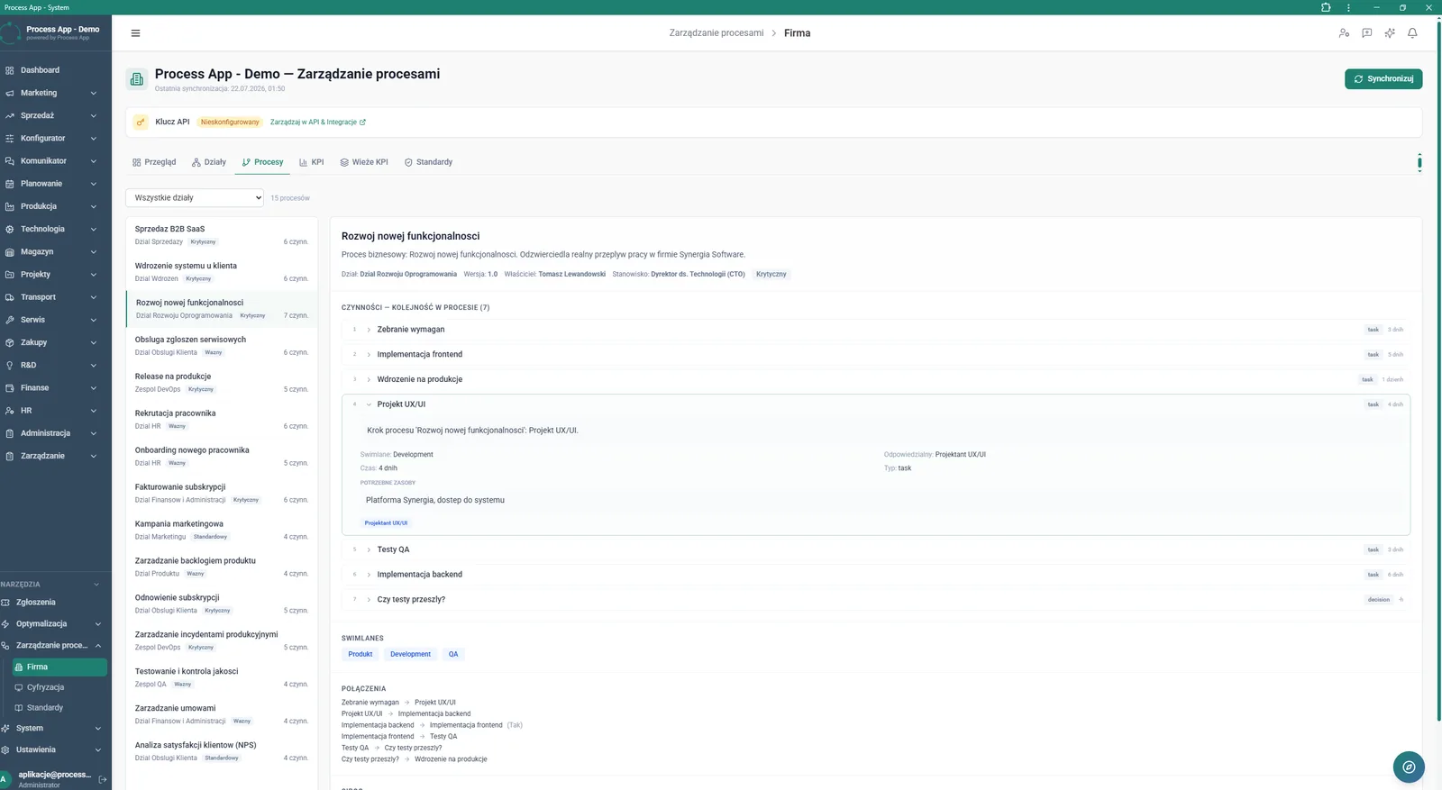Select Kampania marketingowa process
Screen dimensions: 1442x790
pyautogui.click(x=222, y=531)
